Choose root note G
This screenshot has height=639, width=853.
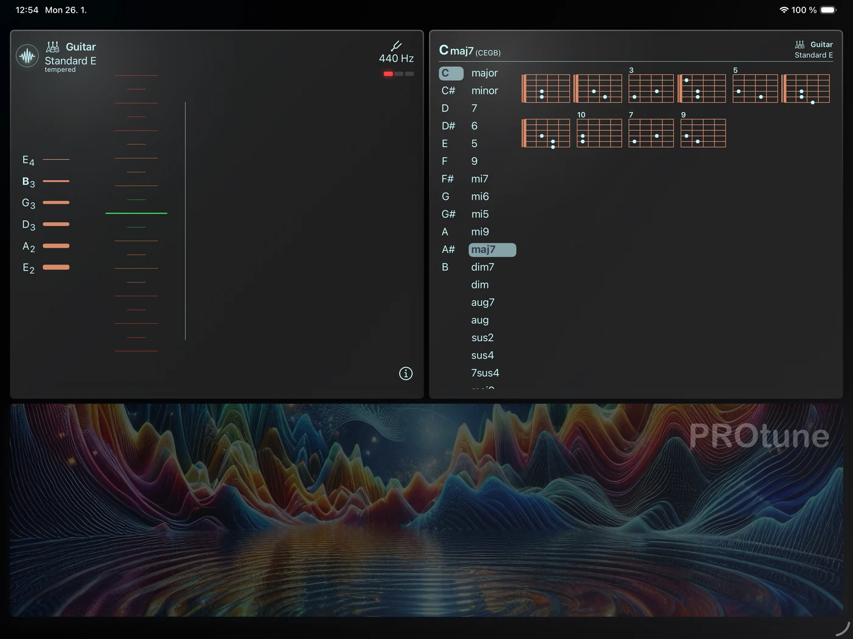(x=445, y=197)
